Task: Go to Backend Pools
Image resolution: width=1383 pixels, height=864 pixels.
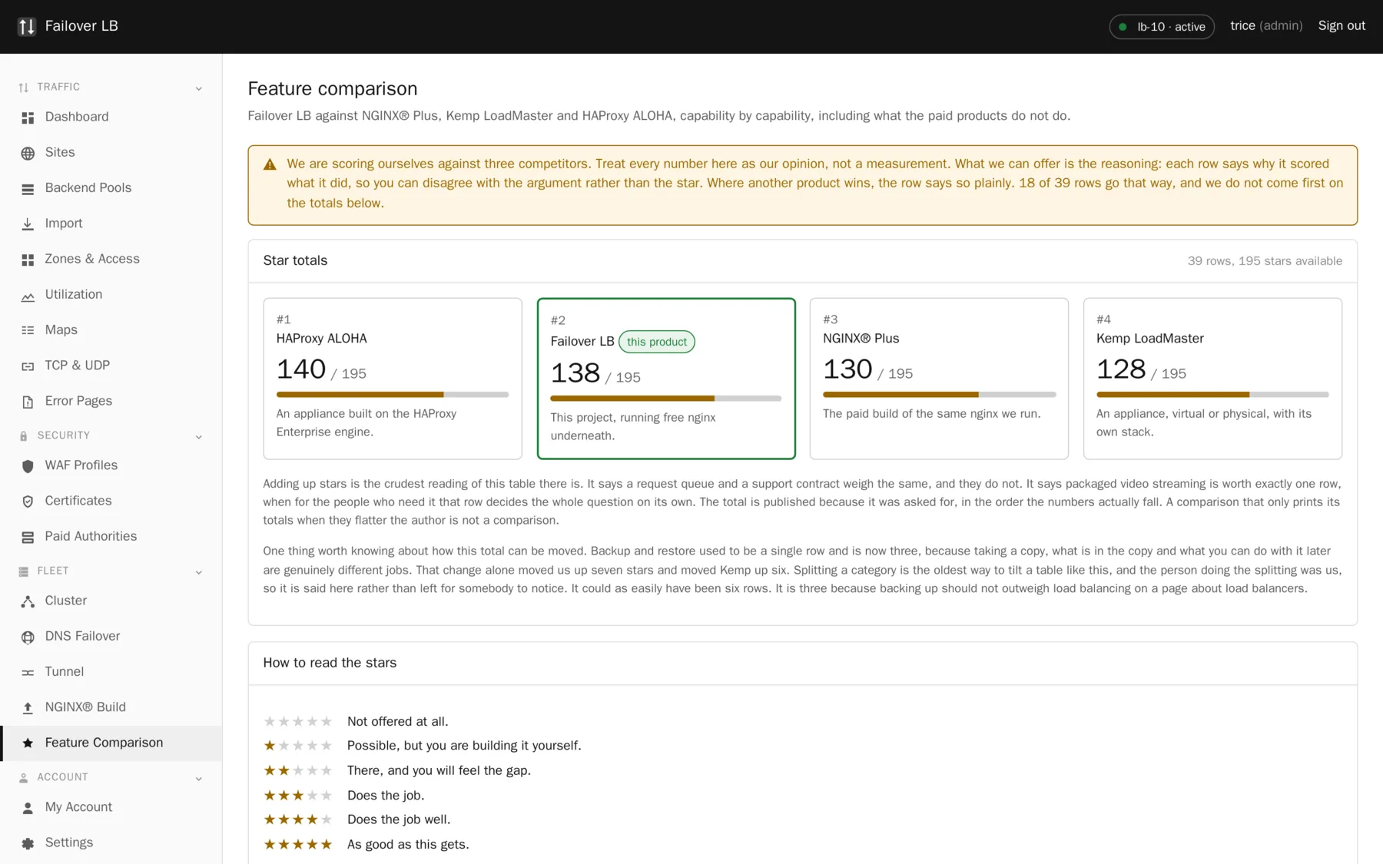Action: click(x=111, y=187)
